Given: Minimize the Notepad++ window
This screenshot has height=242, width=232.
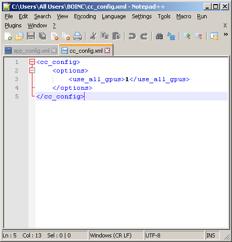Looking at the screenshot, I should coord(208,7).
